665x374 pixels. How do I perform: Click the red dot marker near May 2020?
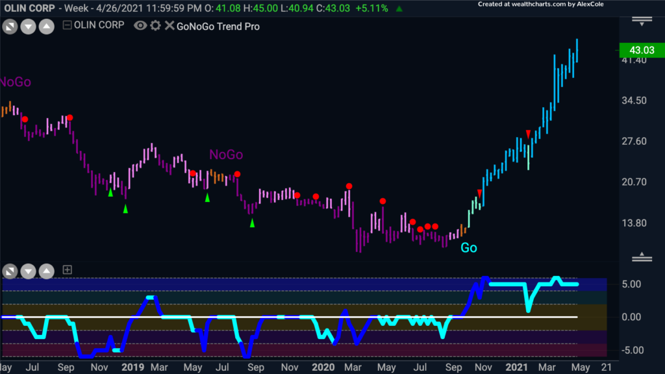pos(383,201)
